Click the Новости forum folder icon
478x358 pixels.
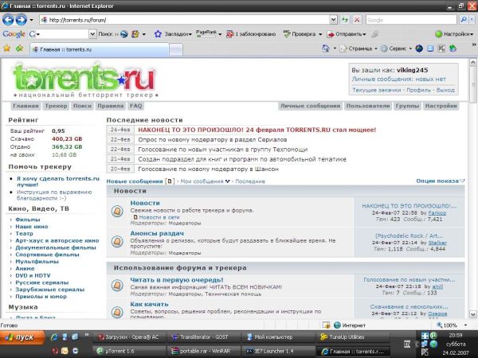point(117,209)
